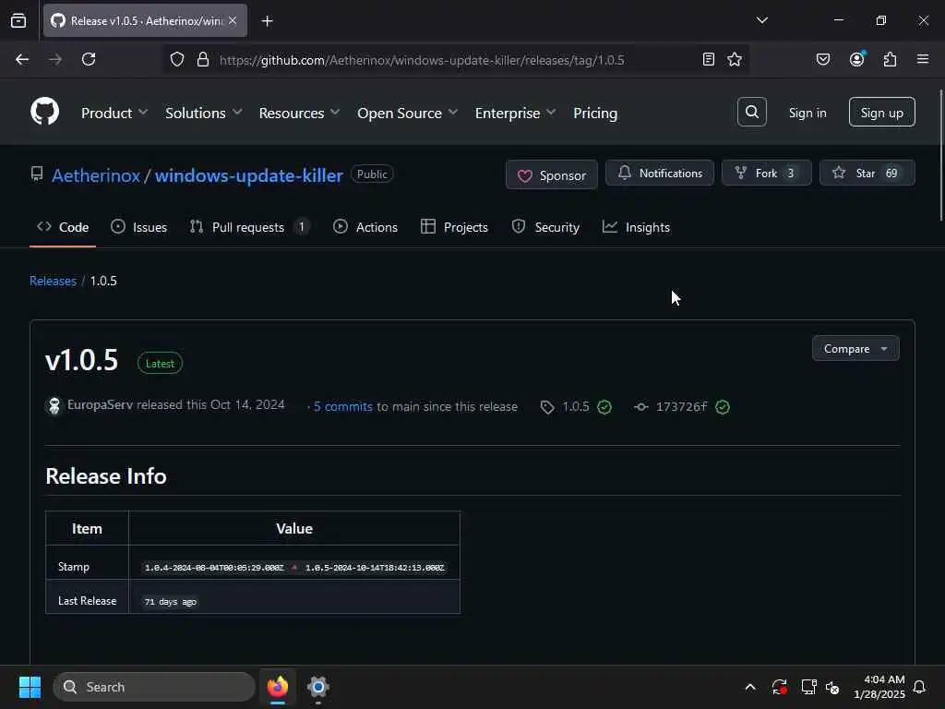Go to Releases breadcrumb link
The height and width of the screenshot is (709, 945).
[53, 281]
